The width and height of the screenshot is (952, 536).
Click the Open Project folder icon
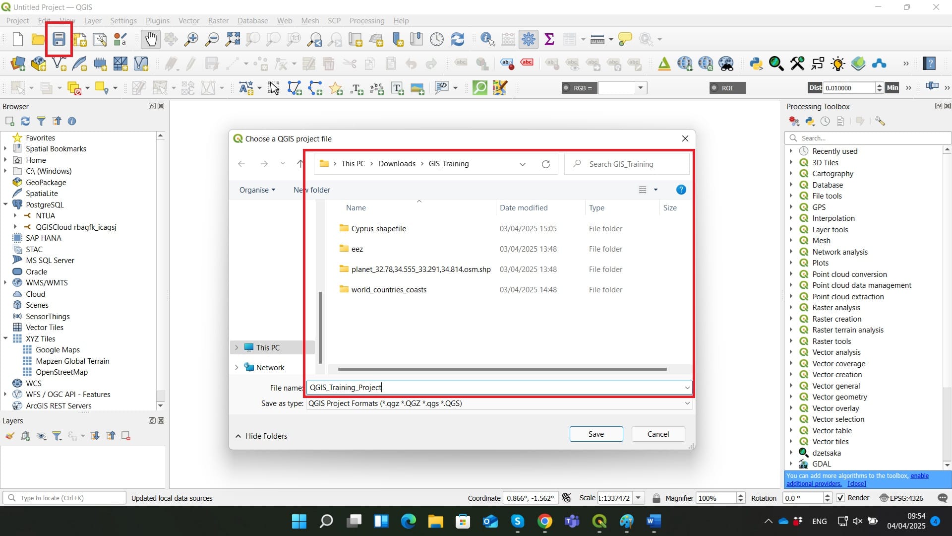pos(38,39)
